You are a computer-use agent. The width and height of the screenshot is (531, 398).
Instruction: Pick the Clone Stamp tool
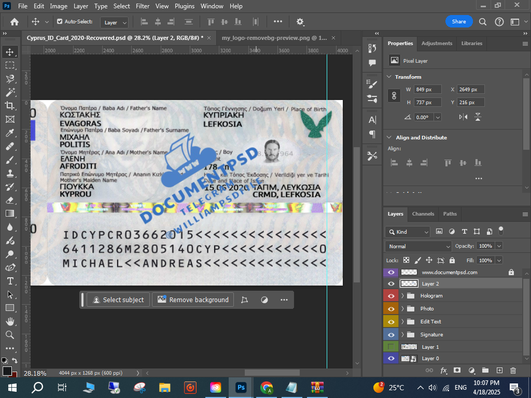coord(10,173)
